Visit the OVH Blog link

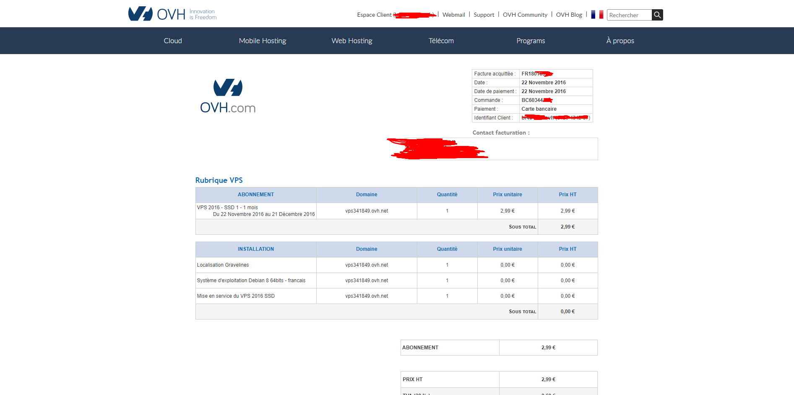[x=569, y=15]
